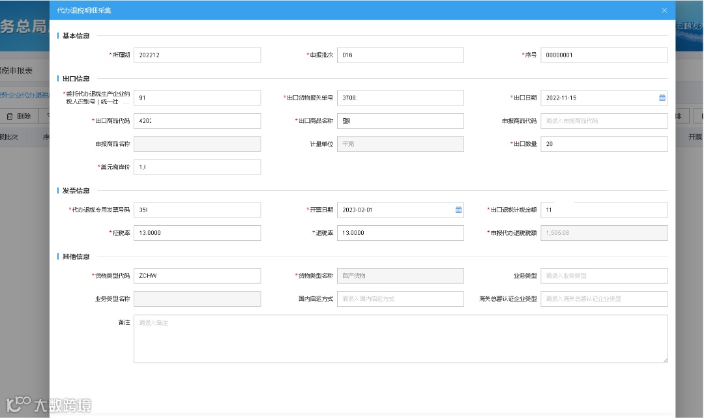This screenshot has width=704, height=418.
Task: Click the disabled 业务类型名称 field
Action: [197, 299]
